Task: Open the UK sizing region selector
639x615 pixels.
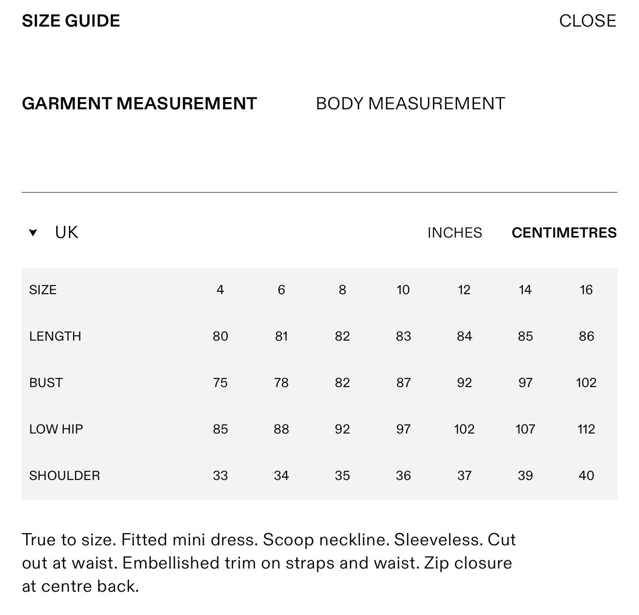Action: pos(66,233)
